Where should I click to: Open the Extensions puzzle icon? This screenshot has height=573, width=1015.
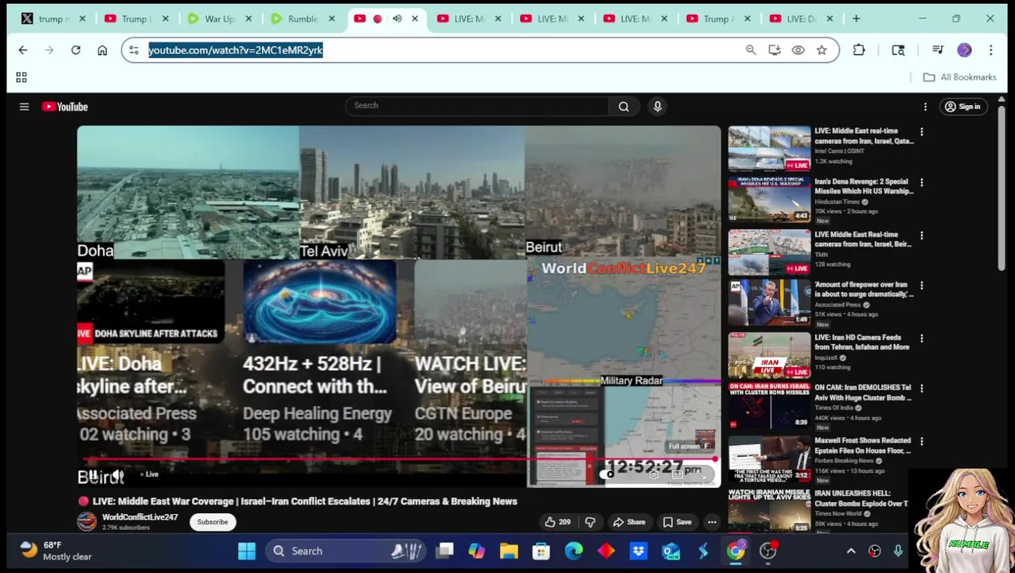click(859, 50)
